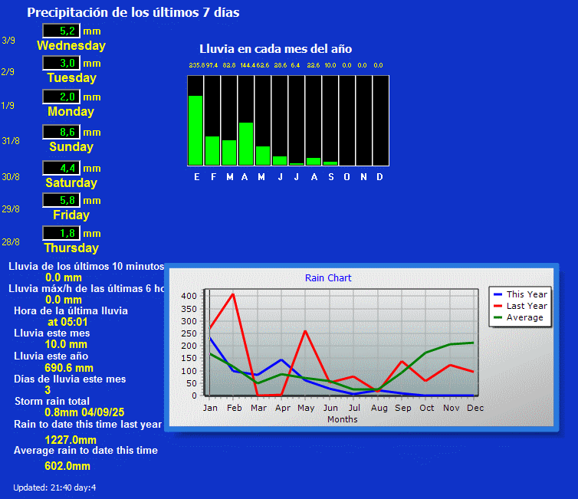Viewport: 578px width, 499px height.
Task: Click the green 'Average' legend marker
Action: 498,317
